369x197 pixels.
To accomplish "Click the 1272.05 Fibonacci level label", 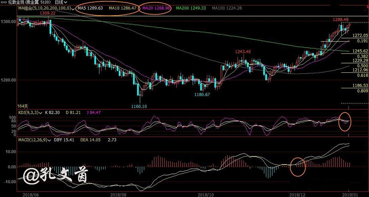I will (x=360, y=35).
